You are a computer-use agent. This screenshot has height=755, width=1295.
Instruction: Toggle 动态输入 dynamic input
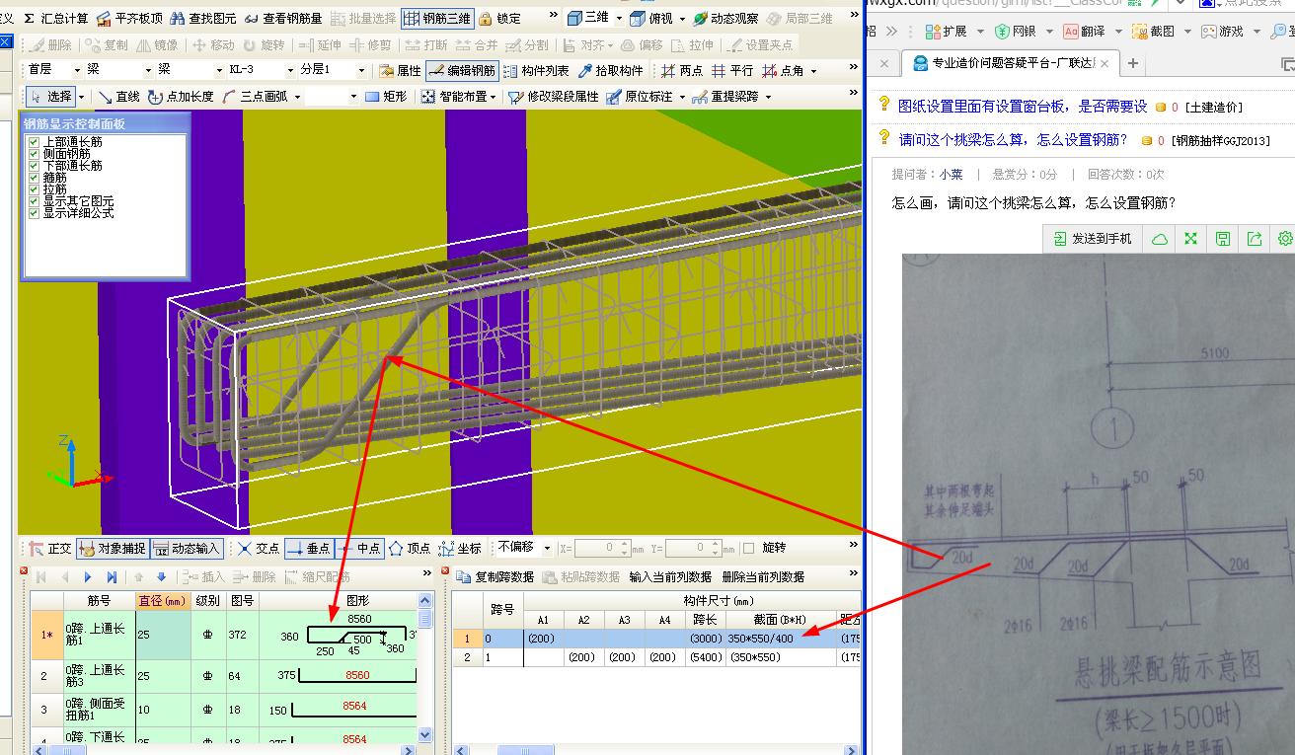(x=187, y=548)
